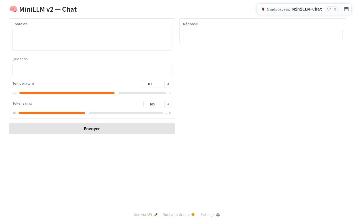Click the Réponse output box
The image size is (355, 222).
(263, 34)
